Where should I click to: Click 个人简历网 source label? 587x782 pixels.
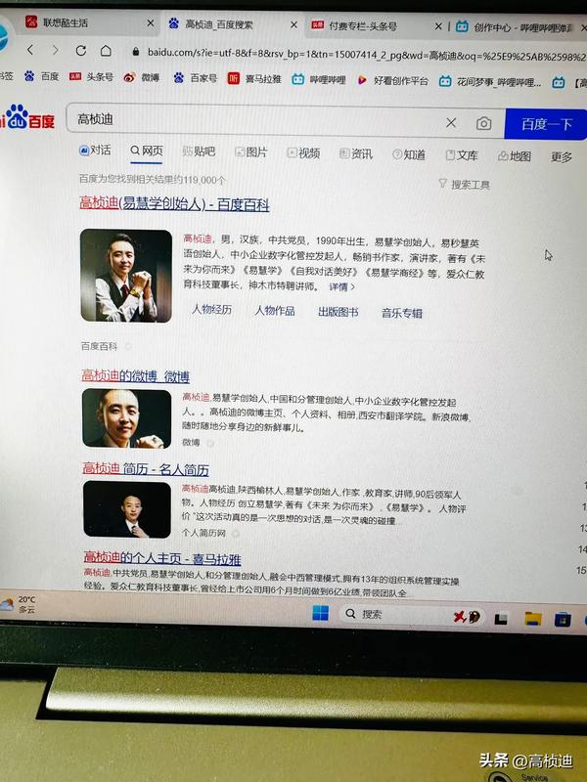(x=203, y=533)
